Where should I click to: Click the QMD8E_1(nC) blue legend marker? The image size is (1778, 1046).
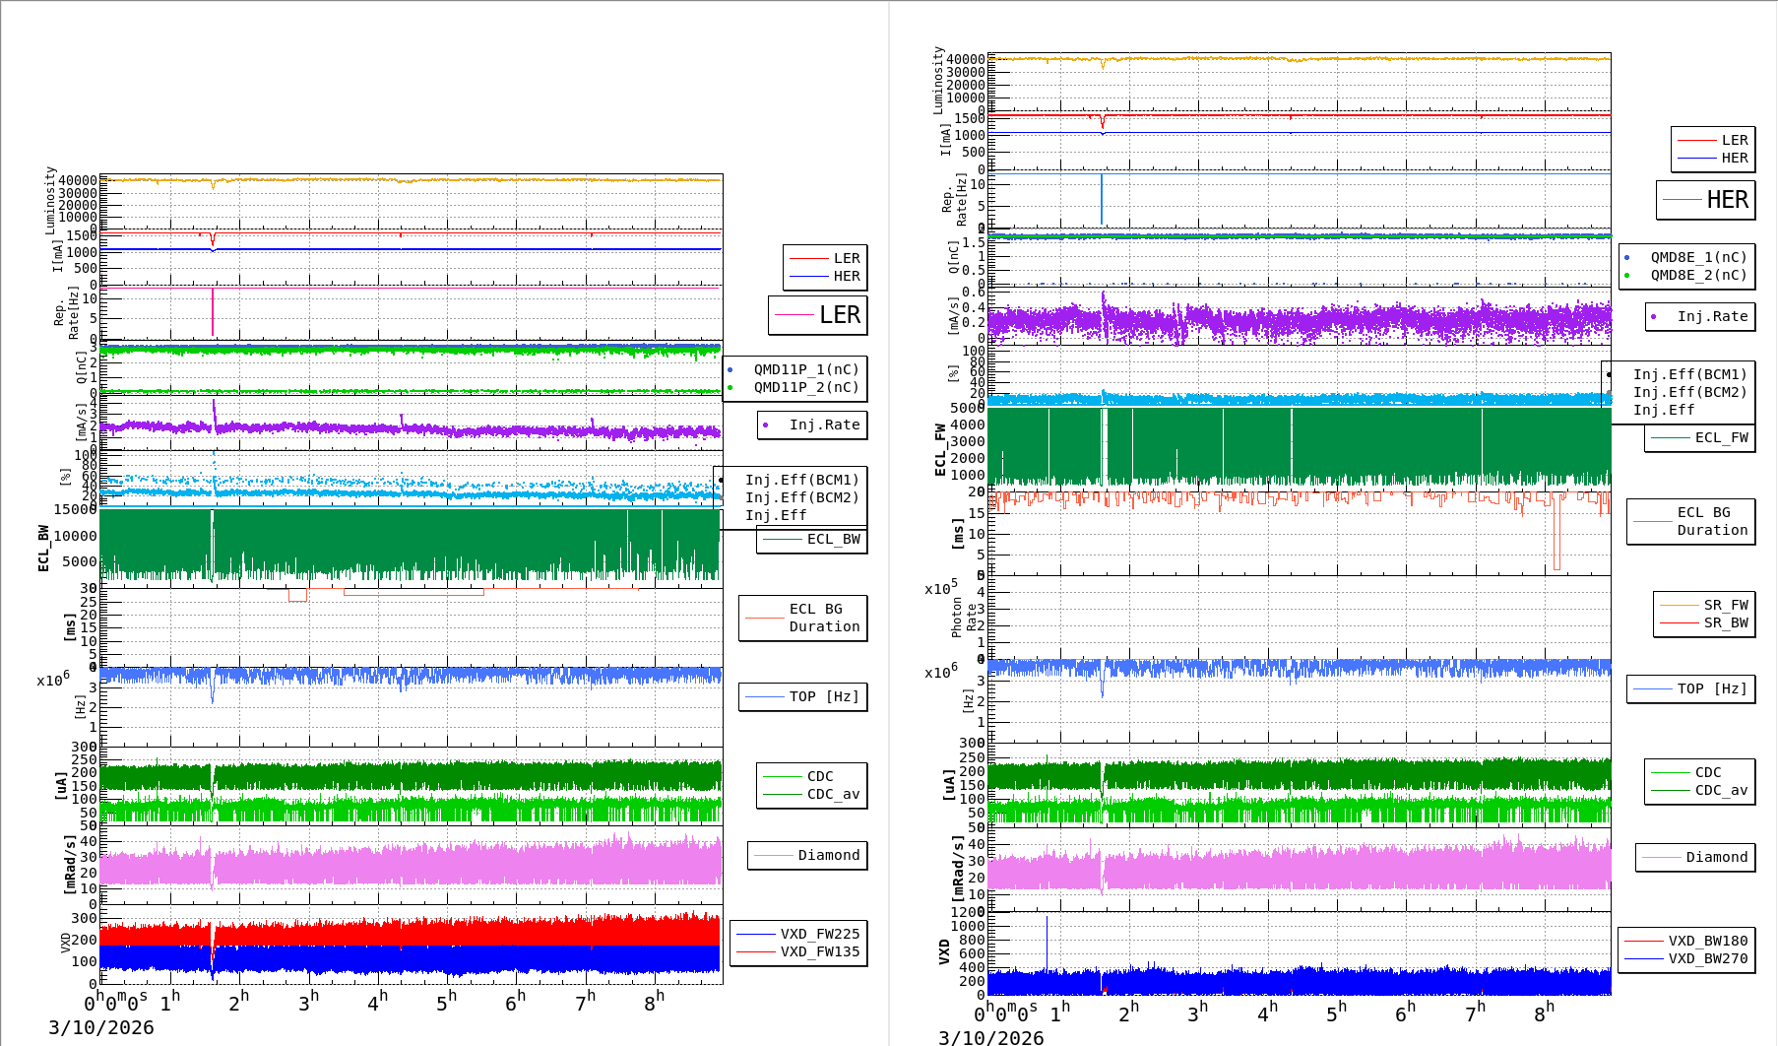coord(1626,257)
